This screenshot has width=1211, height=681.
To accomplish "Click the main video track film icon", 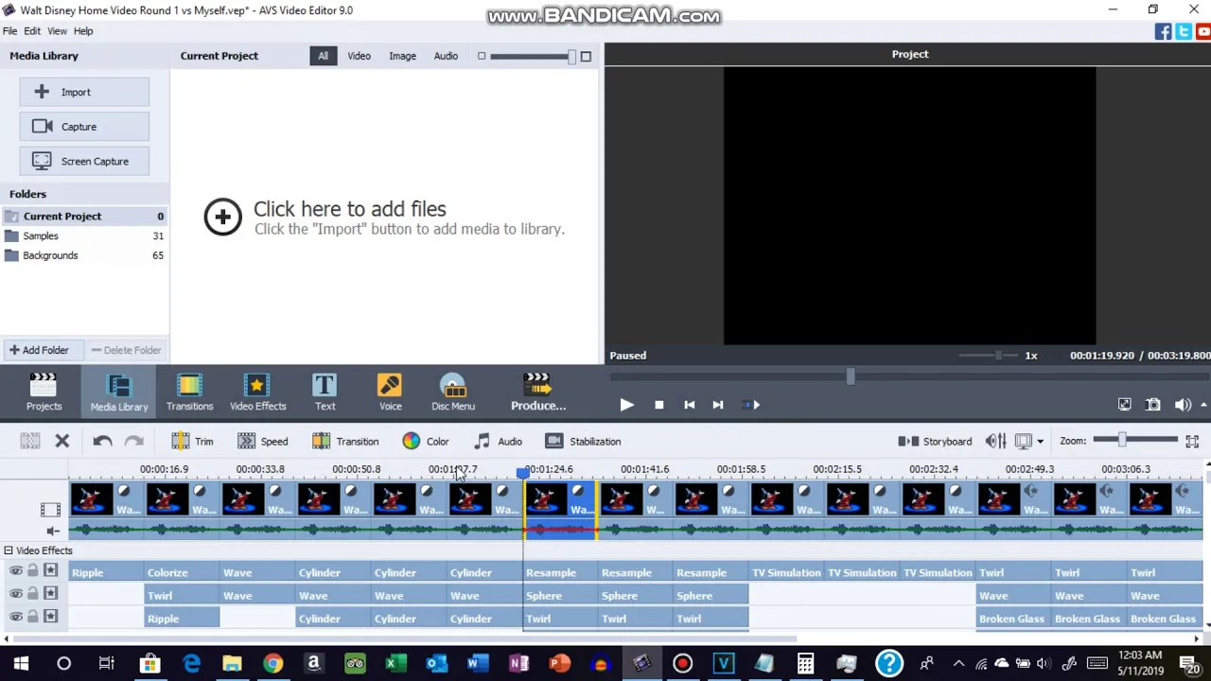I will pos(50,510).
